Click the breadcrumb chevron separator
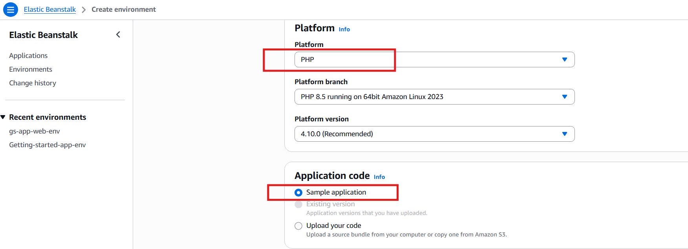 (x=84, y=10)
